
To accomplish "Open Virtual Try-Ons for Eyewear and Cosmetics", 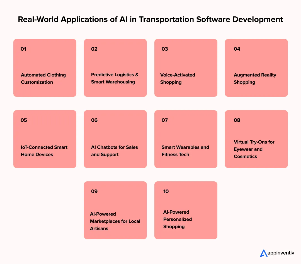I will (256, 139).
